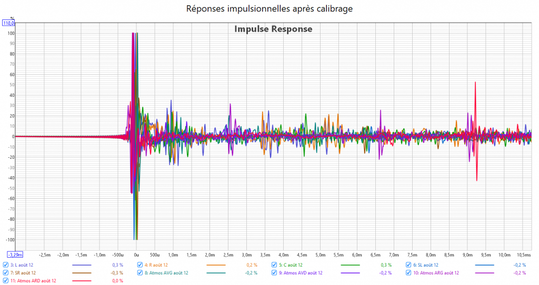Click the 'Impulse Response' graph title

pyautogui.click(x=273, y=29)
